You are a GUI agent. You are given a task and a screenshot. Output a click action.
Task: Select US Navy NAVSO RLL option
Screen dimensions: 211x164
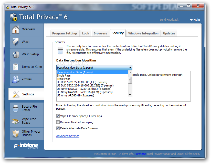(x=92, y=89)
